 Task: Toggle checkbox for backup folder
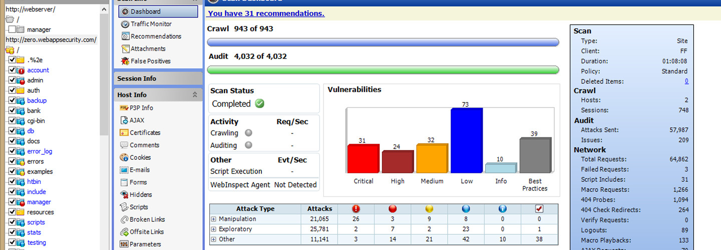pyautogui.click(x=13, y=100)
